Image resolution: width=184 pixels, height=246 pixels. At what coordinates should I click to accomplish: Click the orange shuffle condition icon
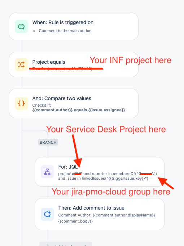point(21,64)
